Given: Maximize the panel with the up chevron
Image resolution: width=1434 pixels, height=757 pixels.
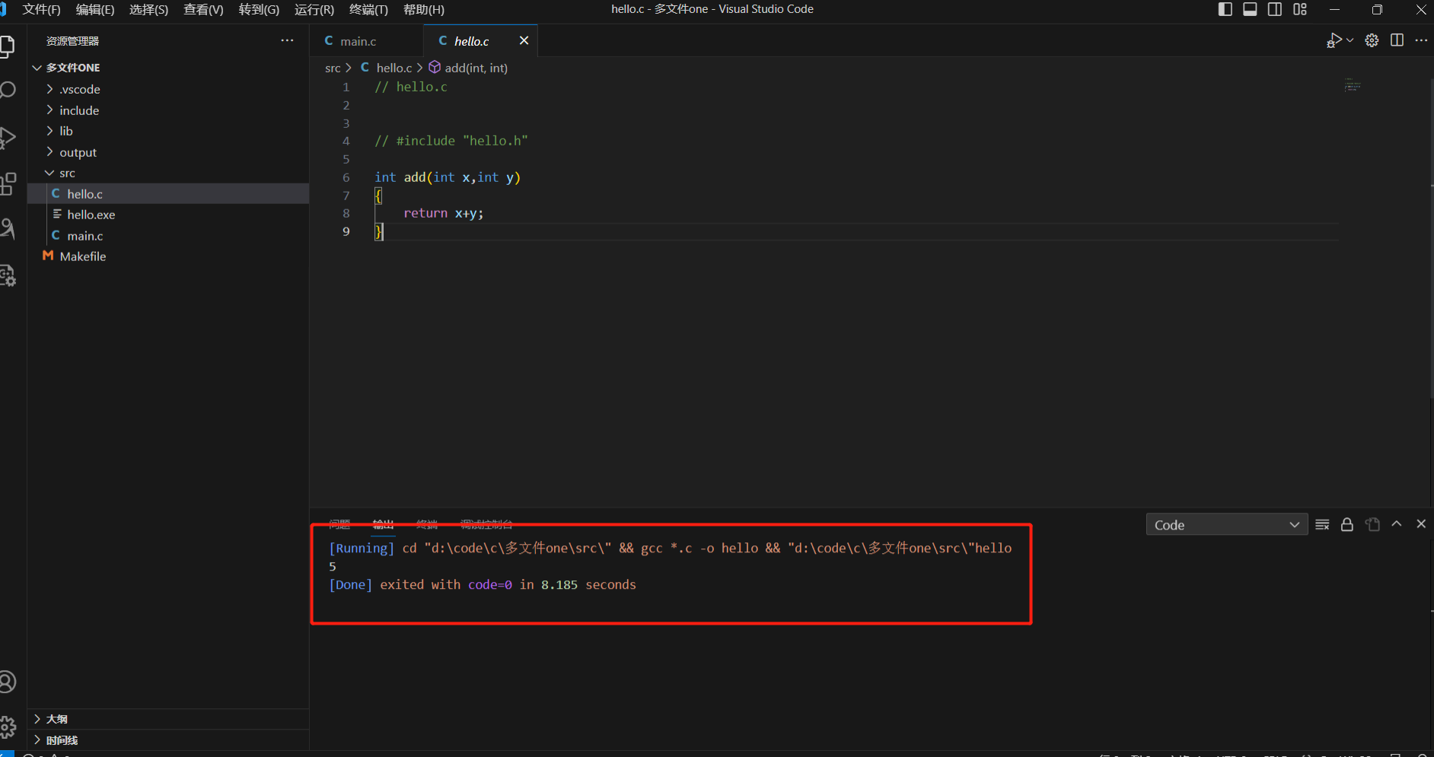Looking at the screenshot, I should [x=1397, y=524].
